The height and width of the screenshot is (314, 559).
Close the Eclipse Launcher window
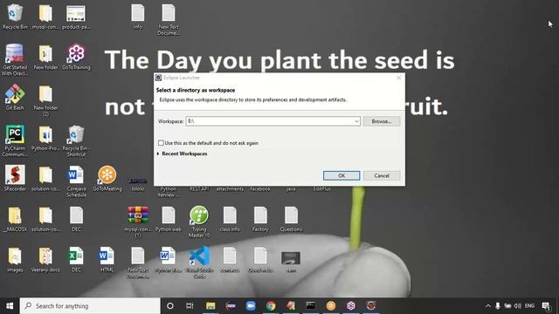(398, 78)
